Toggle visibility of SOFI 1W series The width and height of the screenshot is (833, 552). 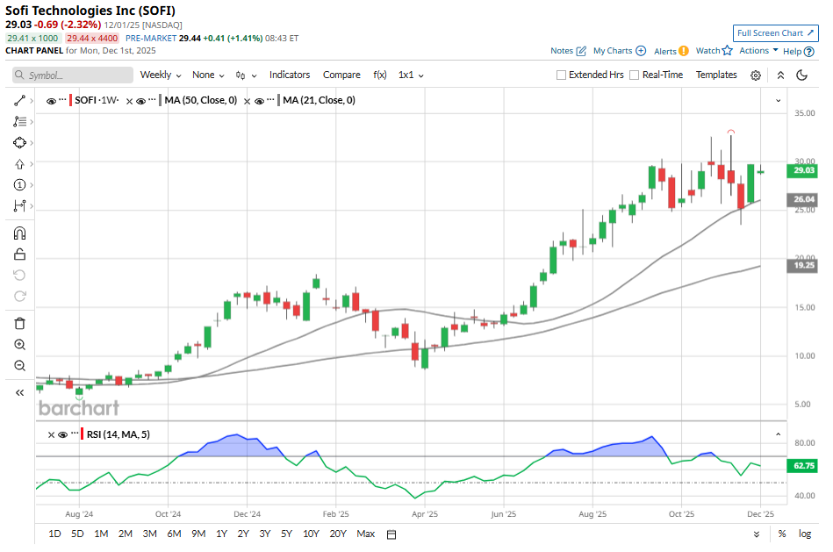pos(51,101)
